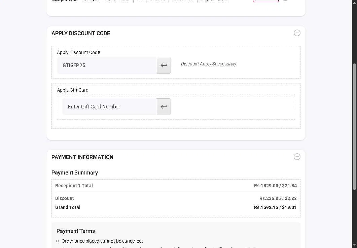Click the 'Payment Summary' subheading

(75, 172)
